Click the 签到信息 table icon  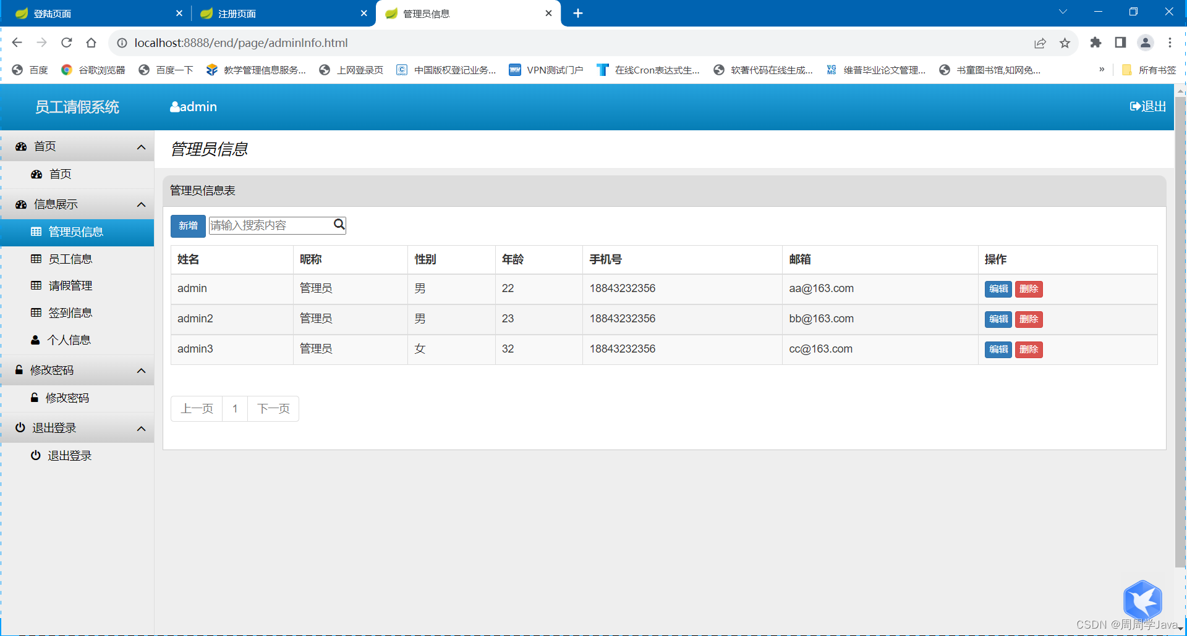(x=36, y=312)
